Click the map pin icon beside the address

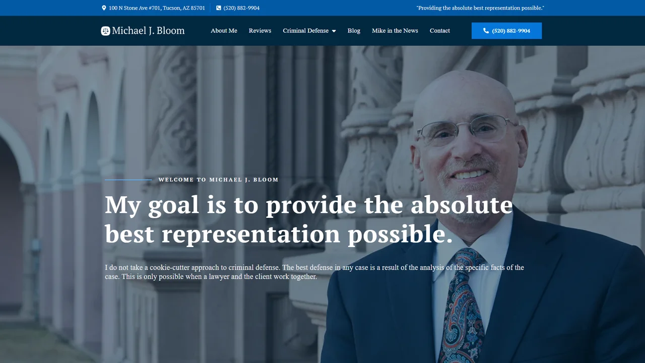(x=104, y=8)
